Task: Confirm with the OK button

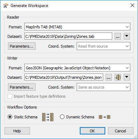Action: (x=92, y=131)
